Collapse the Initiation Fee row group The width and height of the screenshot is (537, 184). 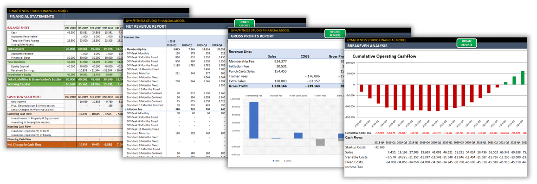tap(125, 110)
